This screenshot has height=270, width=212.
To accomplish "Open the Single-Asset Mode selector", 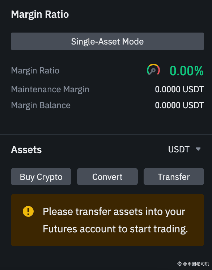I will (x=107, y=41).
